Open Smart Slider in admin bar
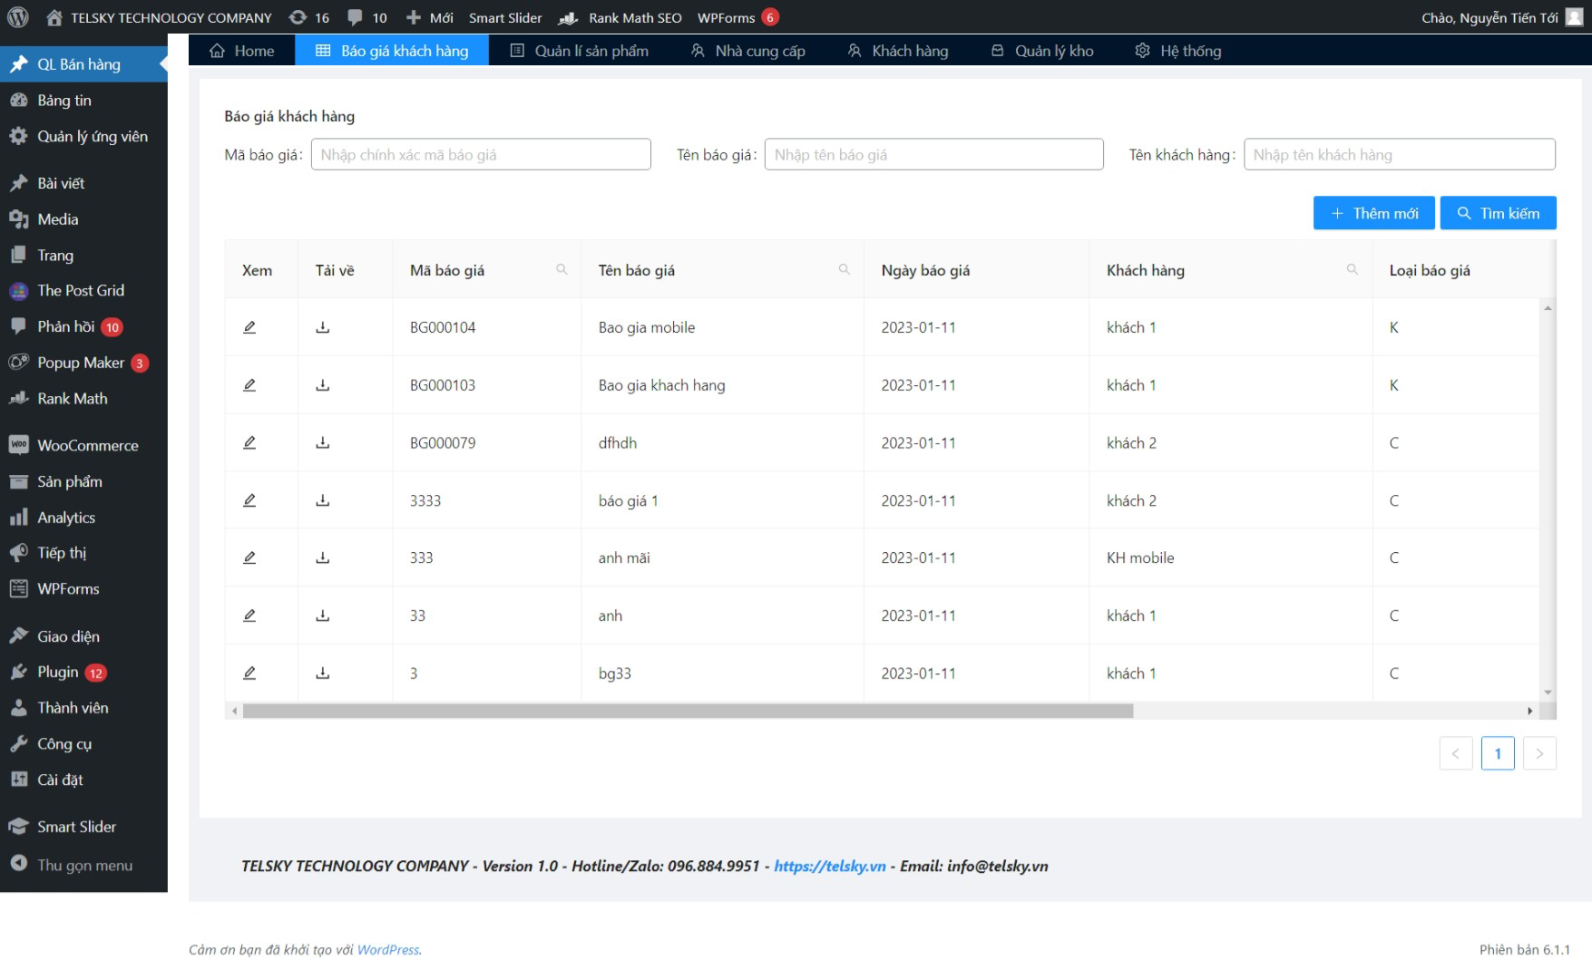Viewport: 1592px width, 969px height. pyautogui.click(x=505, y=17)
